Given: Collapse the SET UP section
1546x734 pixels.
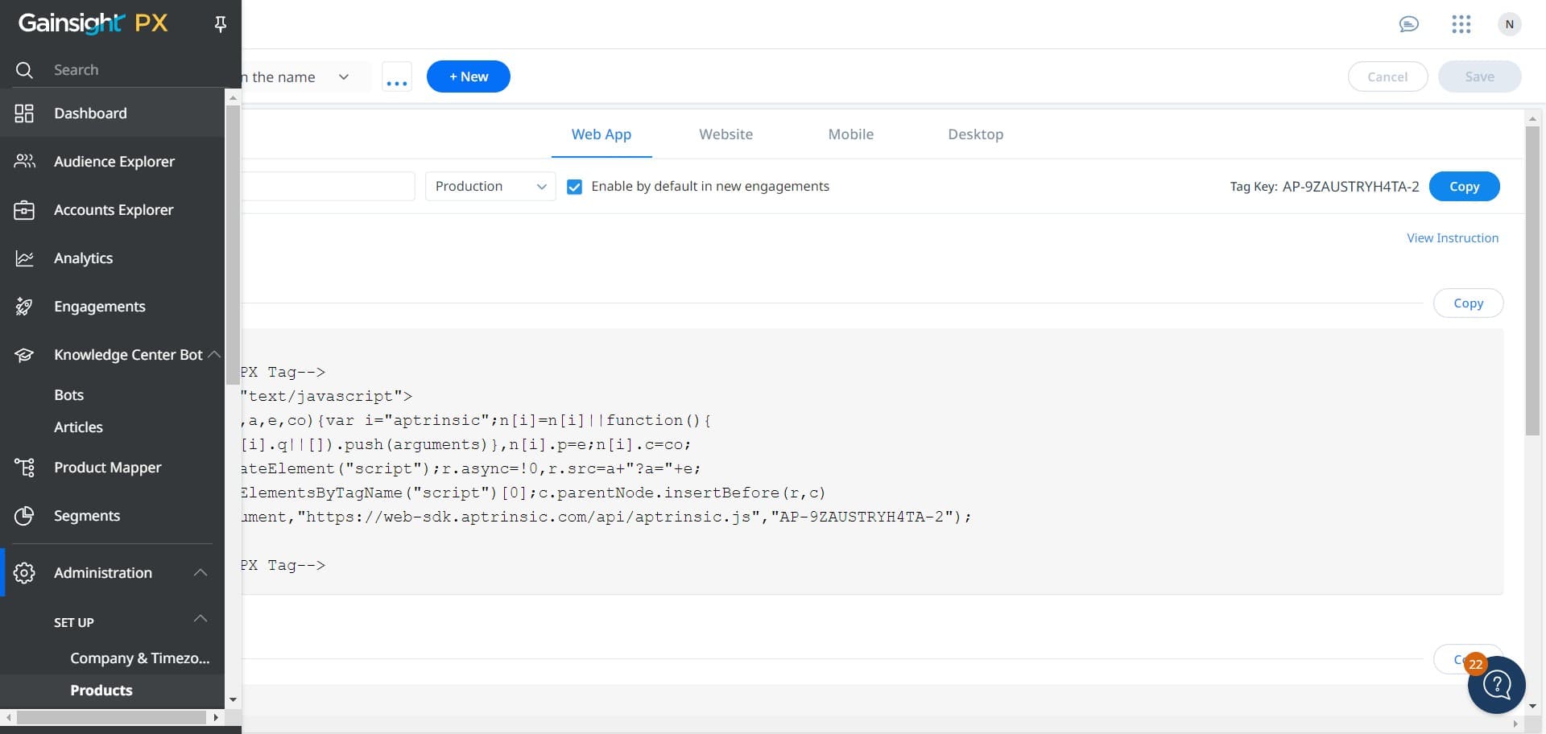Looking at the screenshot, I should 199,619.
